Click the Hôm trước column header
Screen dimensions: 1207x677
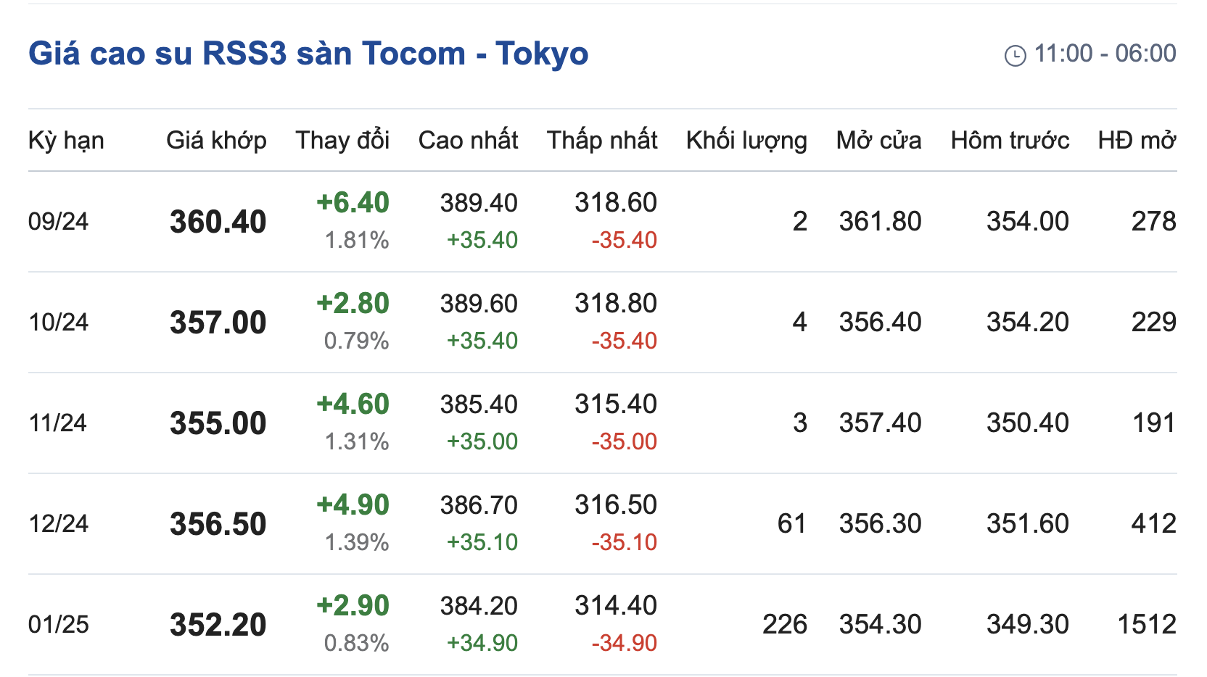click(x=1010, y=140)
